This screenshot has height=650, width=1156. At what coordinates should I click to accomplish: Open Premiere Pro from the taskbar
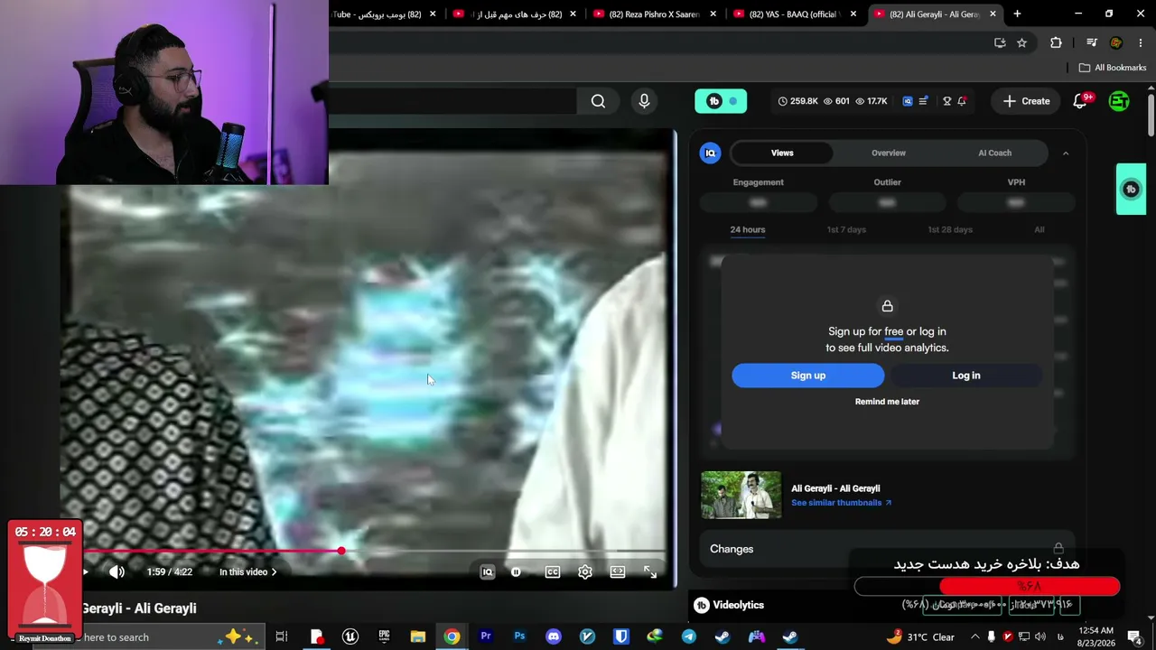486,637
